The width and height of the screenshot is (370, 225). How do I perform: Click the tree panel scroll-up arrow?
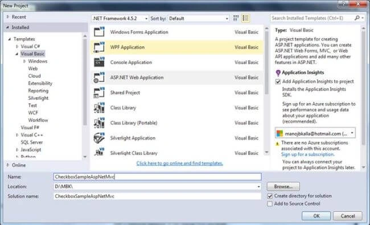85,36
